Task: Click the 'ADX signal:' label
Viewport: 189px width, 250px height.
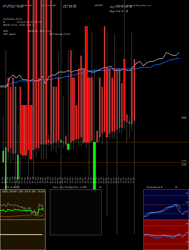Action: click(9, 34)
